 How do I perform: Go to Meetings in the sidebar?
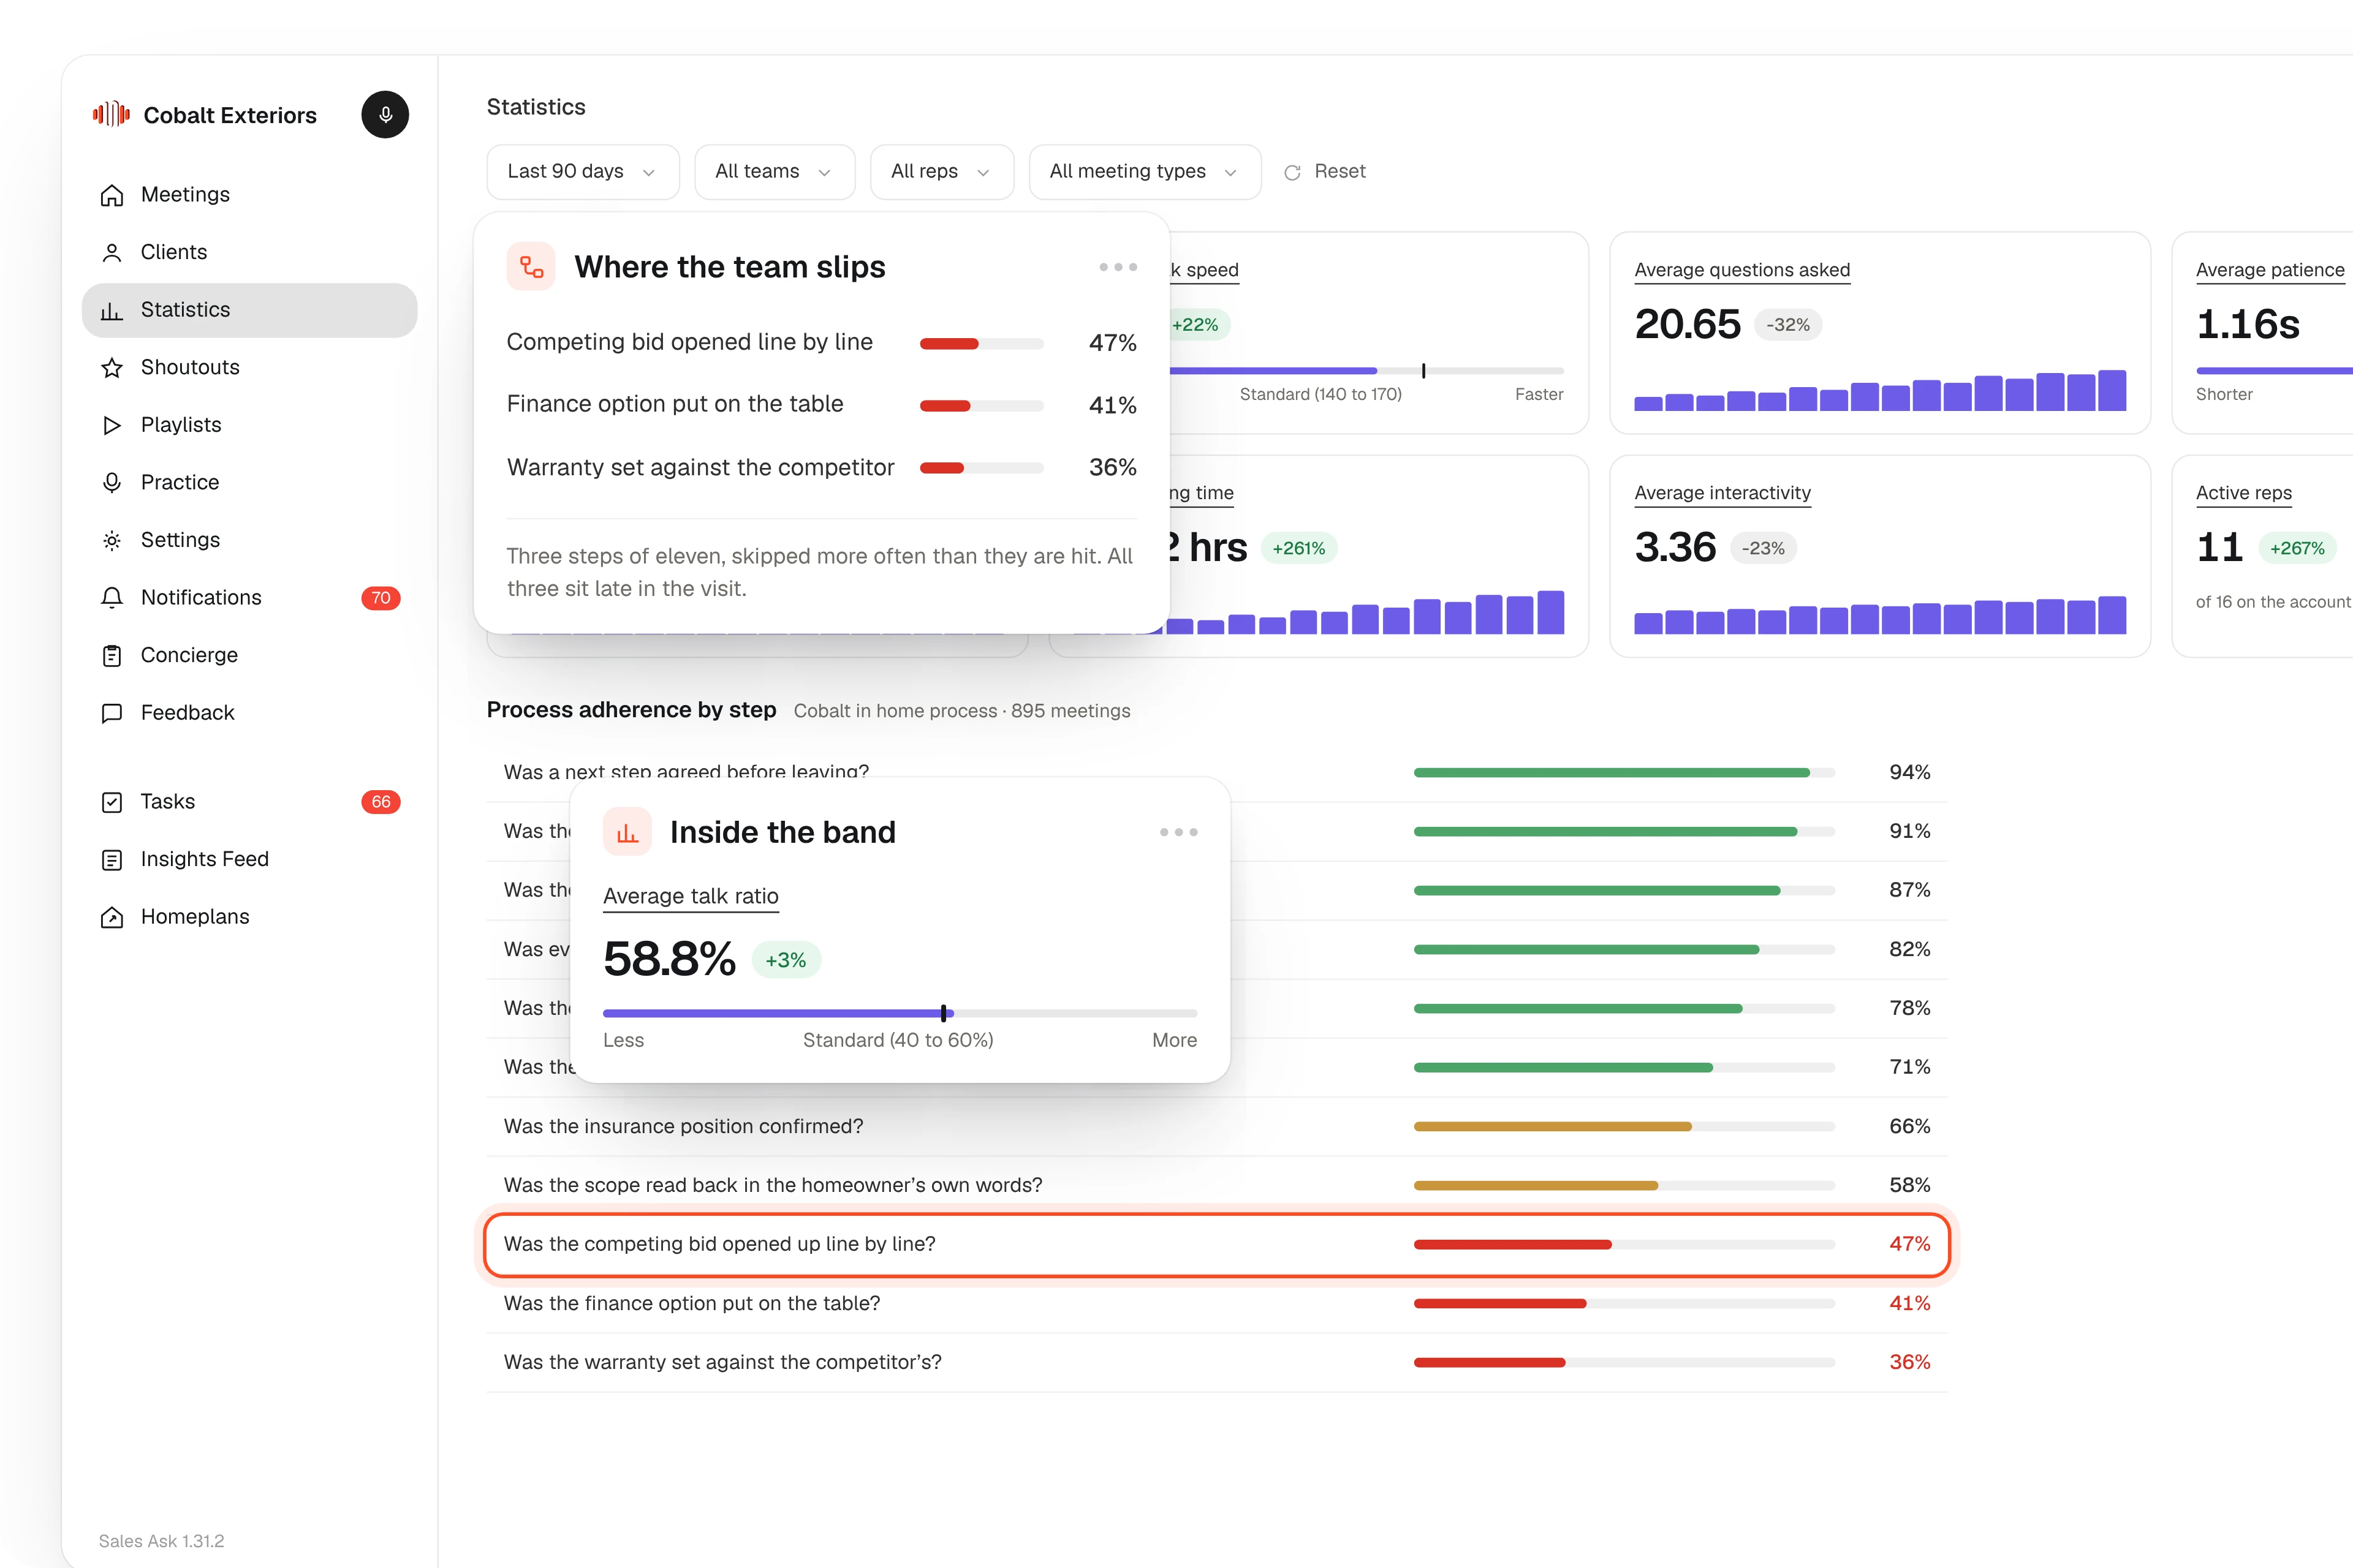(x=249, y=195)
